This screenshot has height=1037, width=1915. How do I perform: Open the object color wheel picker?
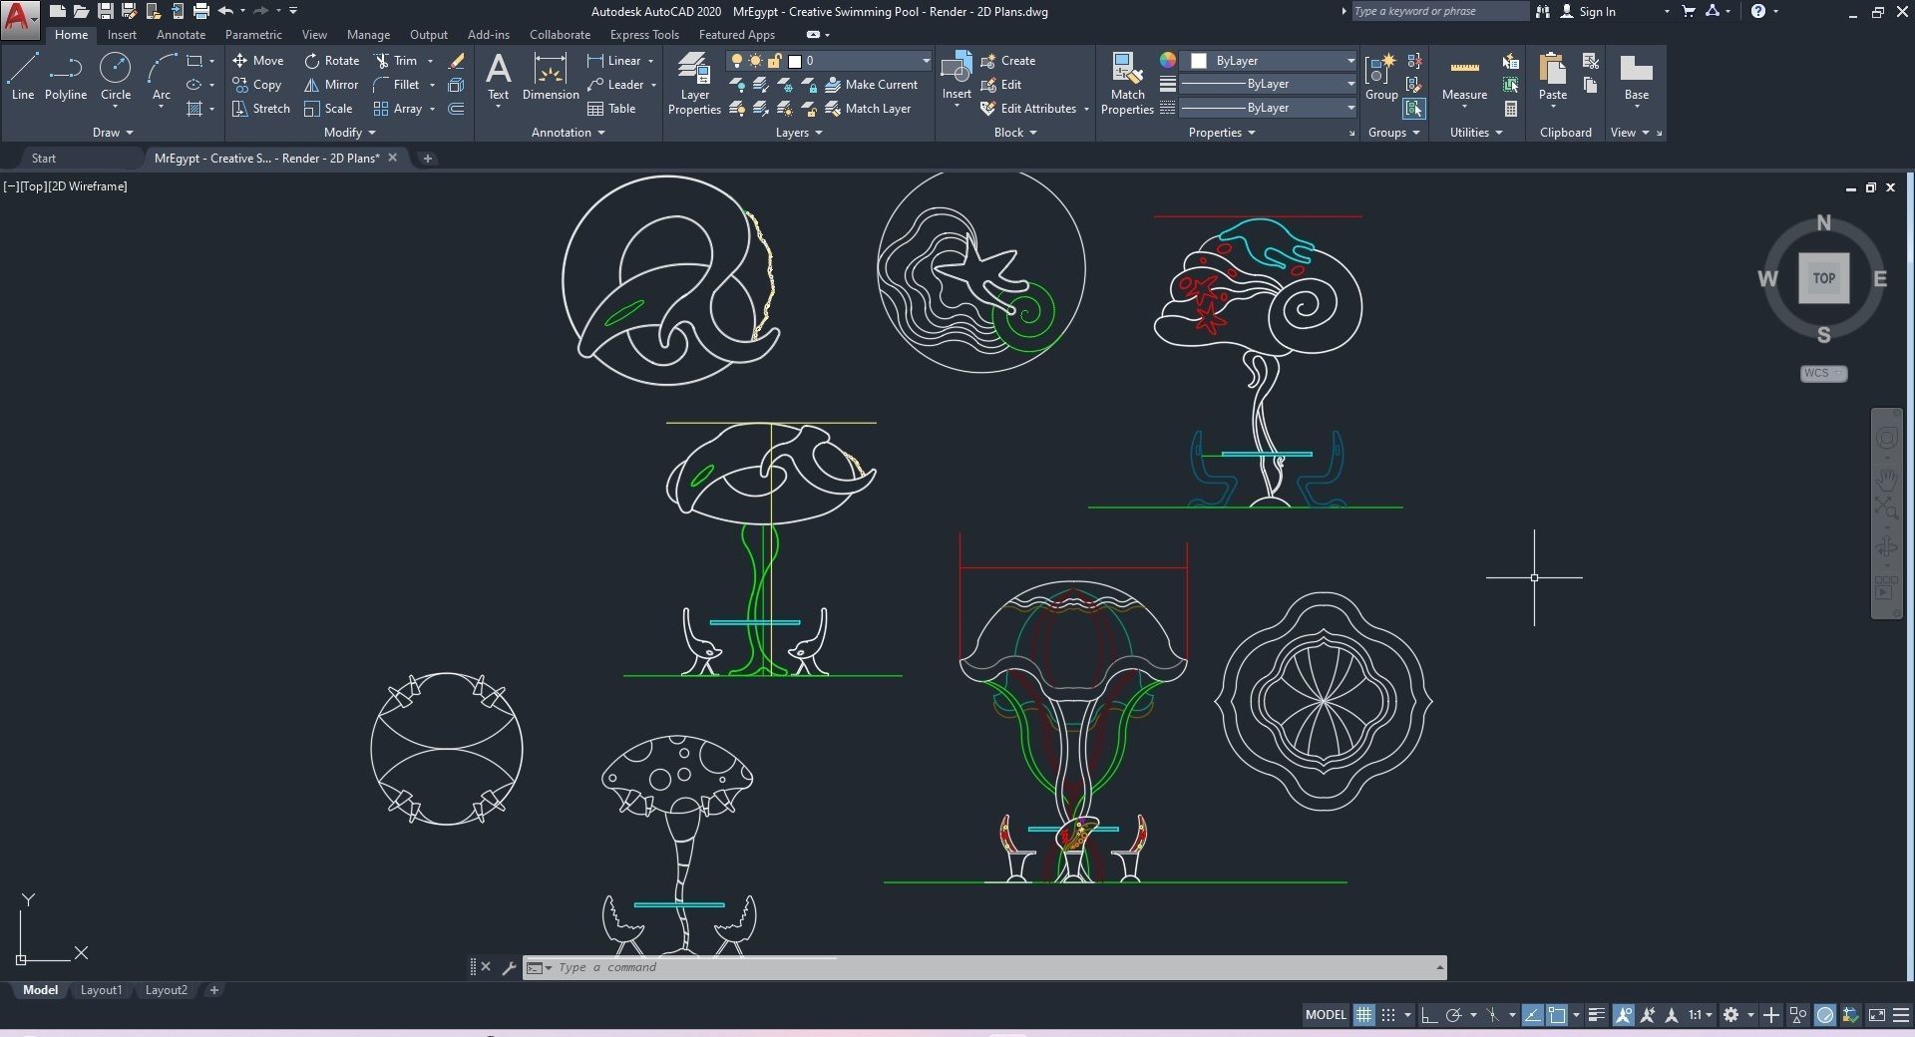click(1167, 60)
